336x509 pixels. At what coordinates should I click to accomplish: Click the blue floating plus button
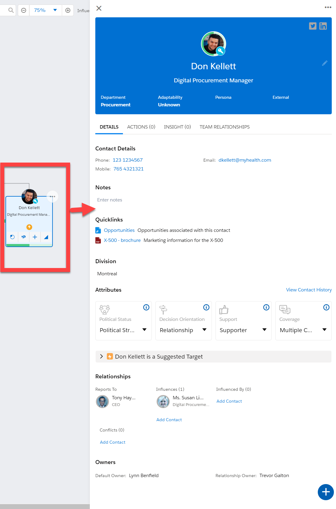click(326, 492)
